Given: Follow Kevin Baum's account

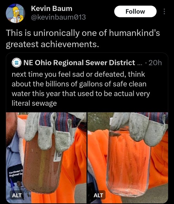Looking at the screenshot, I should coord(135,12).
